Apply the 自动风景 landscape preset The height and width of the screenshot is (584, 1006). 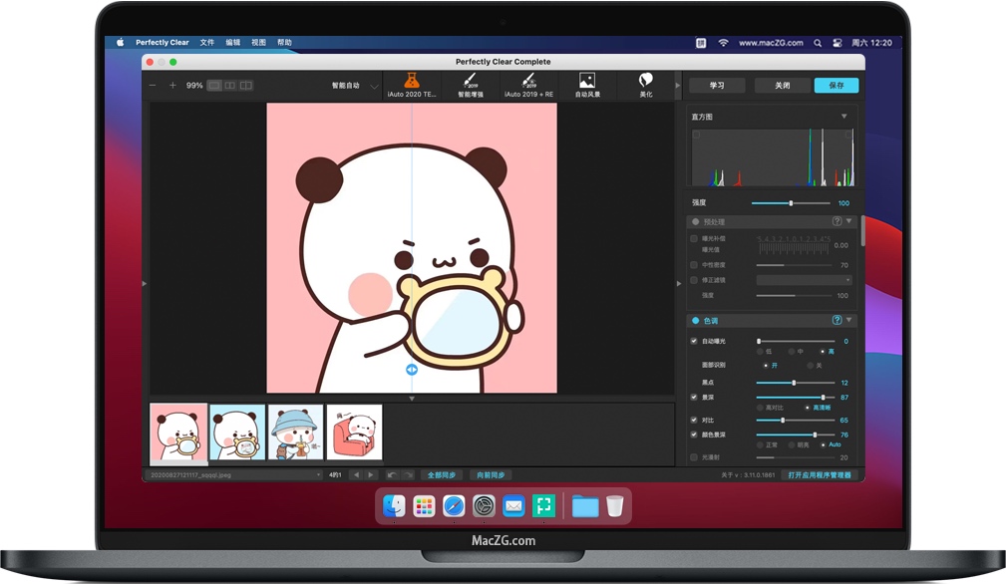click(587, 81)
